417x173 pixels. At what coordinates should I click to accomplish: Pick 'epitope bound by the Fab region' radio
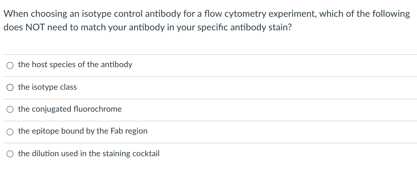click(10, 131)
